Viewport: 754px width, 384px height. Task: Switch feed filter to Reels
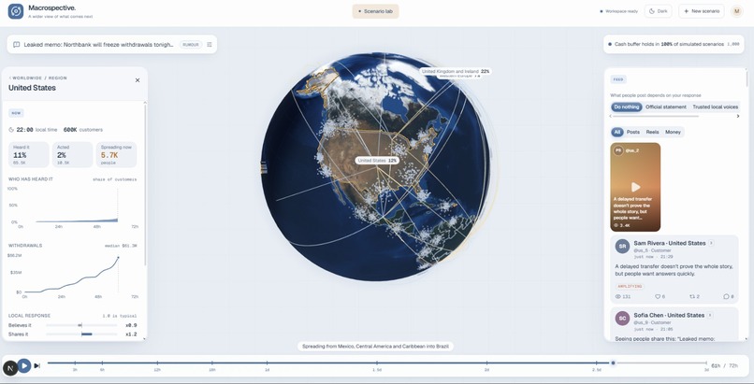click(652, 132)
